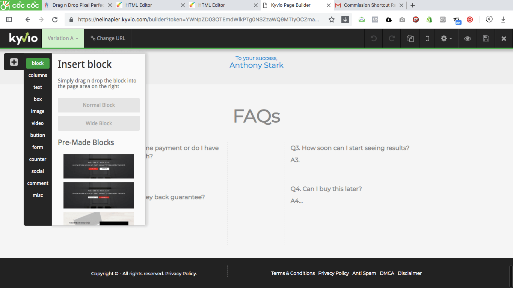Viewport: 513px width, 288px height.
Task: Click the dollar coin icon
Action: 489,19
